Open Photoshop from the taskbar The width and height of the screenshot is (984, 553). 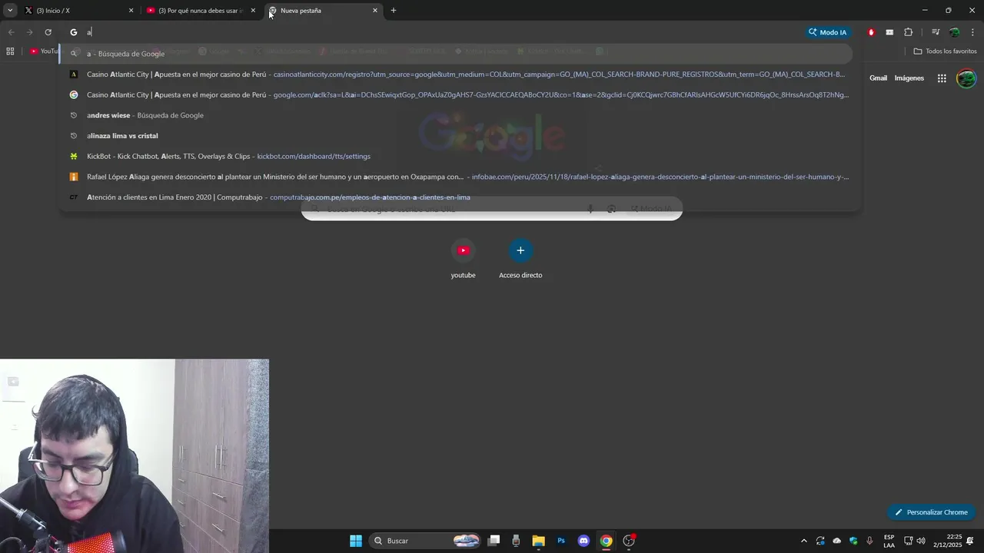point(561,541)
